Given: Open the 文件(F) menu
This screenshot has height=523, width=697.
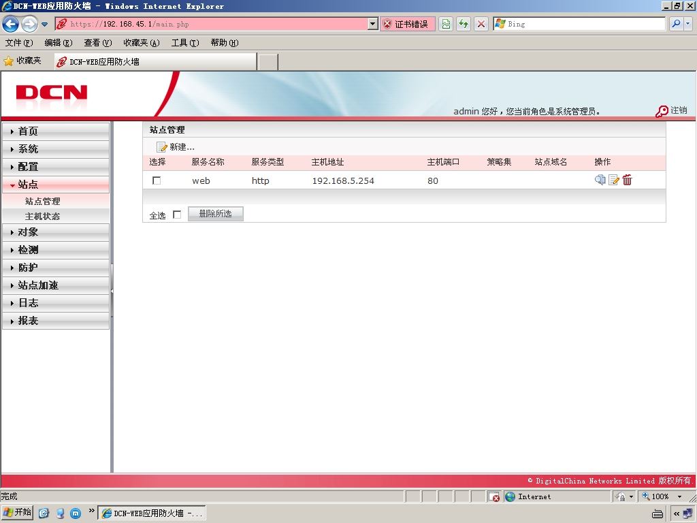Looking at the screenshot, I should (x=19, y=43).
